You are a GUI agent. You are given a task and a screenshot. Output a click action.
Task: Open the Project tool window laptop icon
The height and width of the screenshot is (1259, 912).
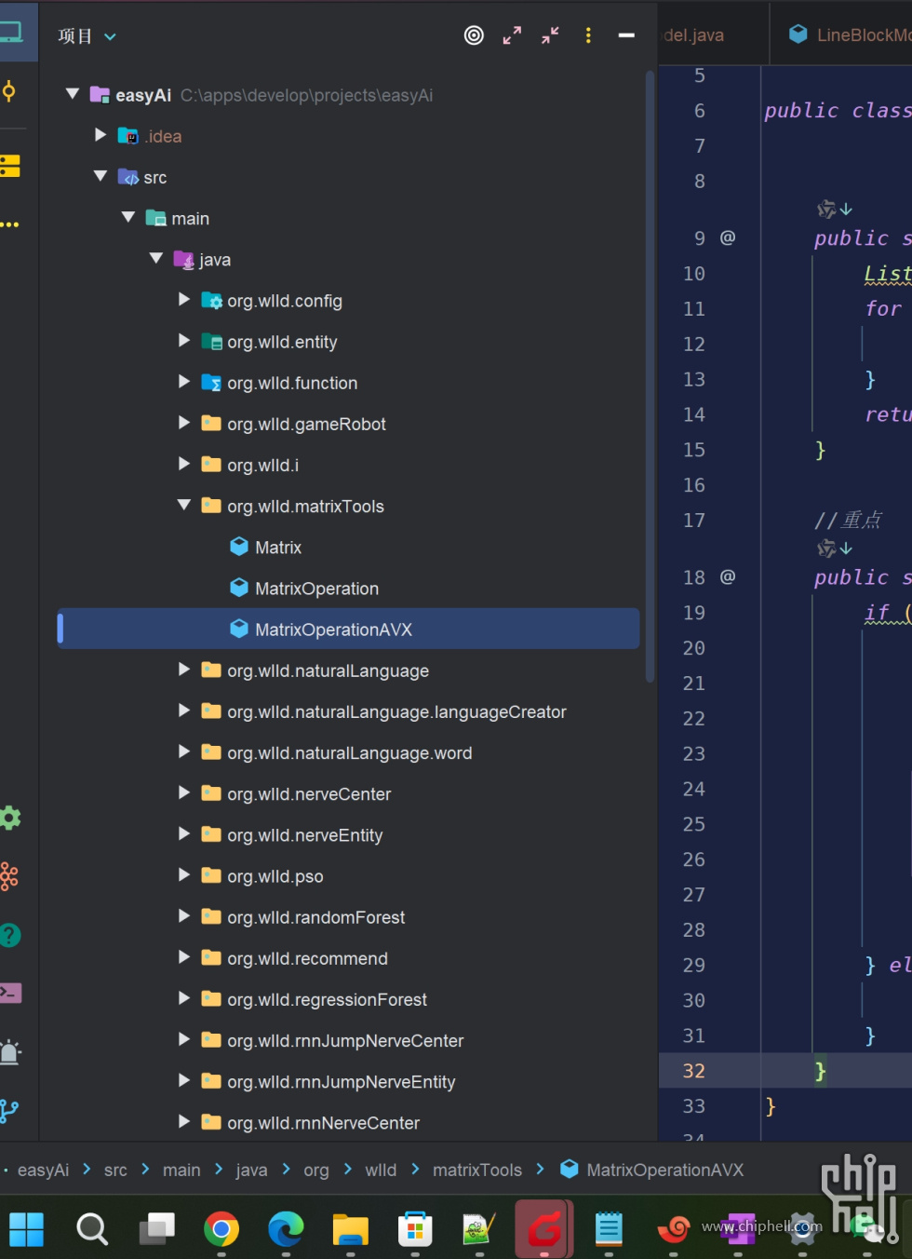(11, 33)
